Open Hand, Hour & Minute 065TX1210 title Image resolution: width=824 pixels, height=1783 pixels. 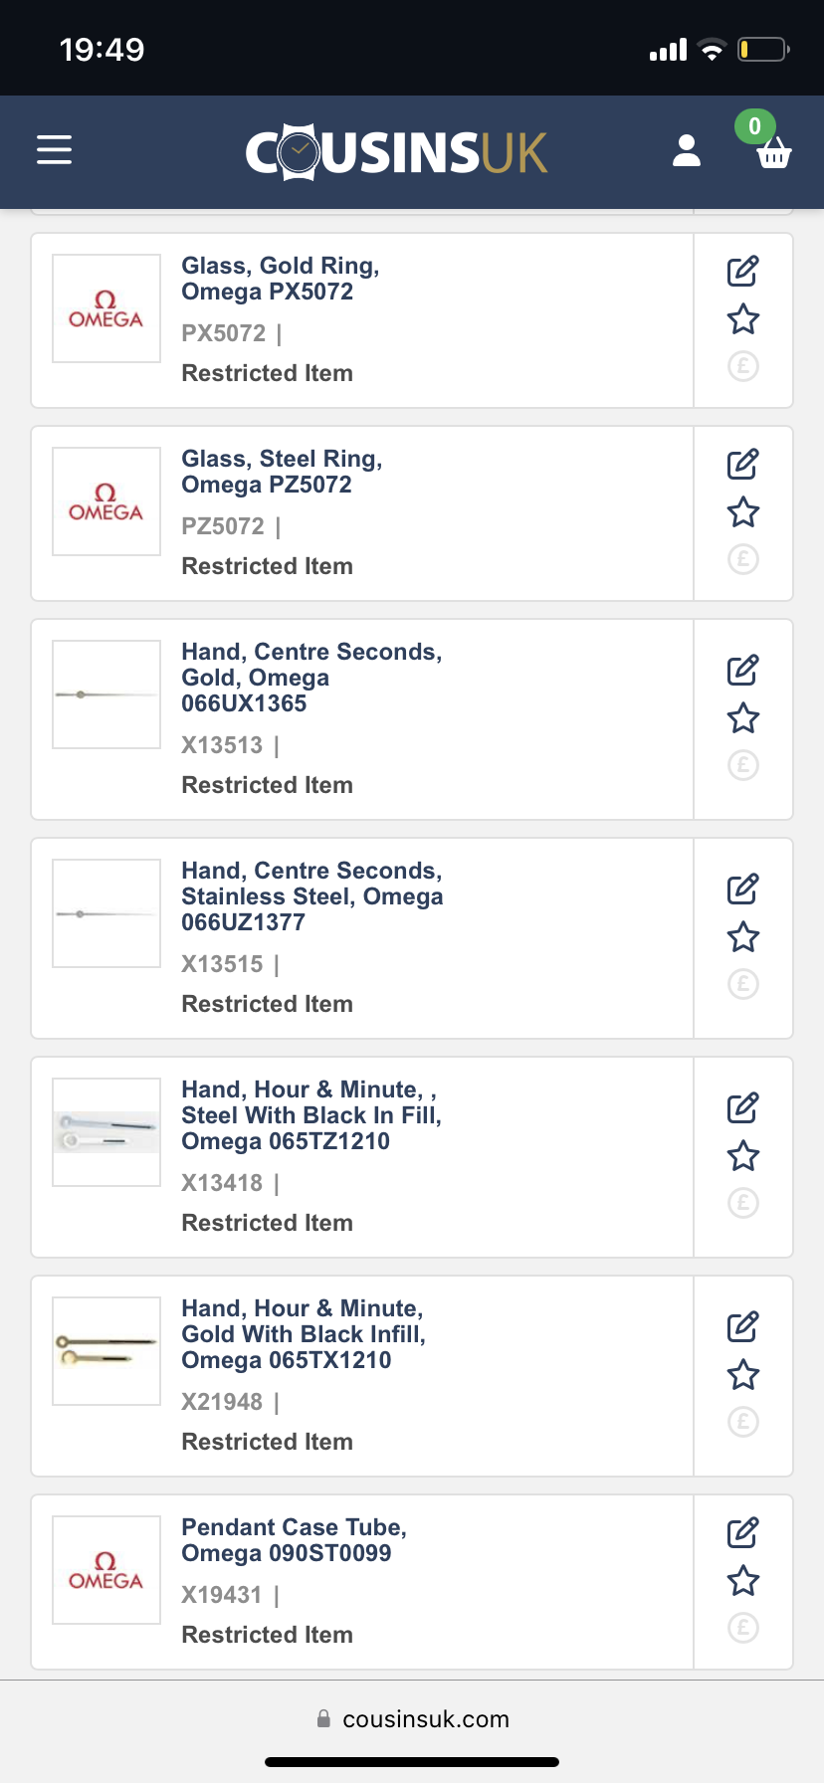pos(303,1334)
